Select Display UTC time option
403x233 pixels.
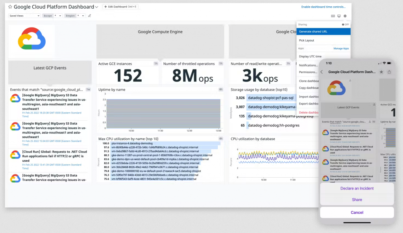point(310,57)
